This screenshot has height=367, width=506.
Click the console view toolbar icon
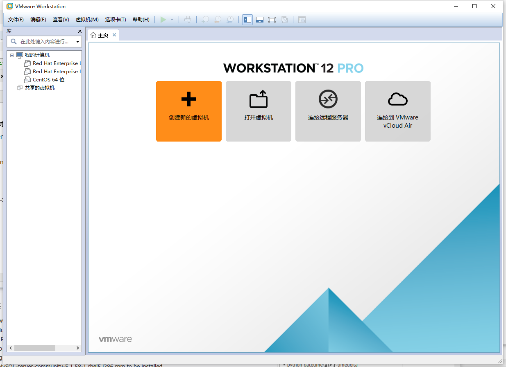[302, 20]
